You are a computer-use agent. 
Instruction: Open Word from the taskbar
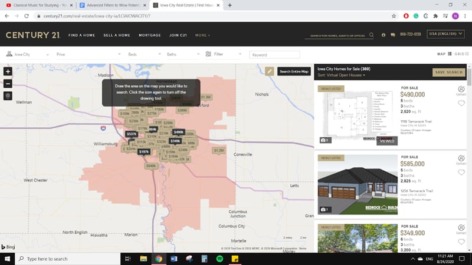[x=173, y=259]
